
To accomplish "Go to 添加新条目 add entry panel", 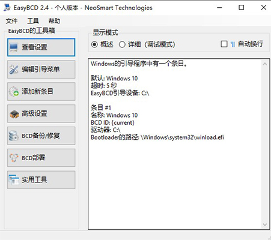I will coord(41,91).
